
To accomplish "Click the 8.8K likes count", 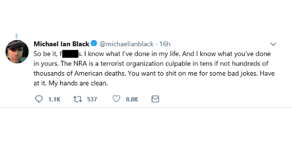I will (132, 99).
